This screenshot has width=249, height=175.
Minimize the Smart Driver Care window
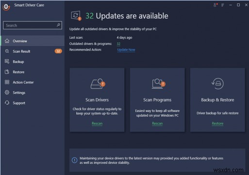tap(231, 5)
